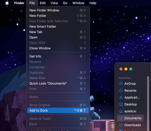The height and width of the screenshot is (131, 151).
Task: Select New Smart Folder
Action: tap(58, 27)
